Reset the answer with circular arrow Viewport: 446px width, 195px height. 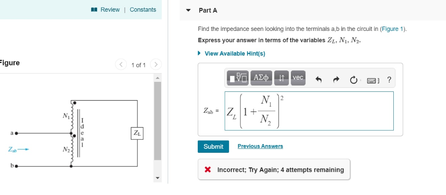click(x=353, y=81)
